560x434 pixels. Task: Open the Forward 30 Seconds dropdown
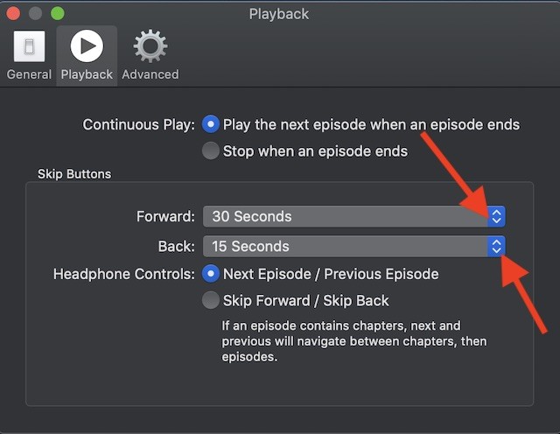click(x=353, y=216)
